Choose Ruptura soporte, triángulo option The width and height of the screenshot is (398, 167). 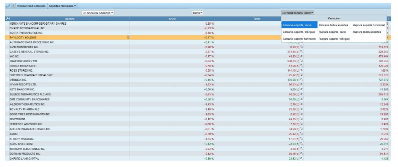coord(334,39)
